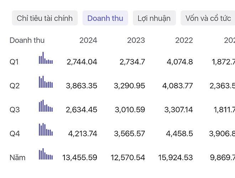
Task: Click Q3 2023 value 3,010.59
Action: click(x=130, y=110)
